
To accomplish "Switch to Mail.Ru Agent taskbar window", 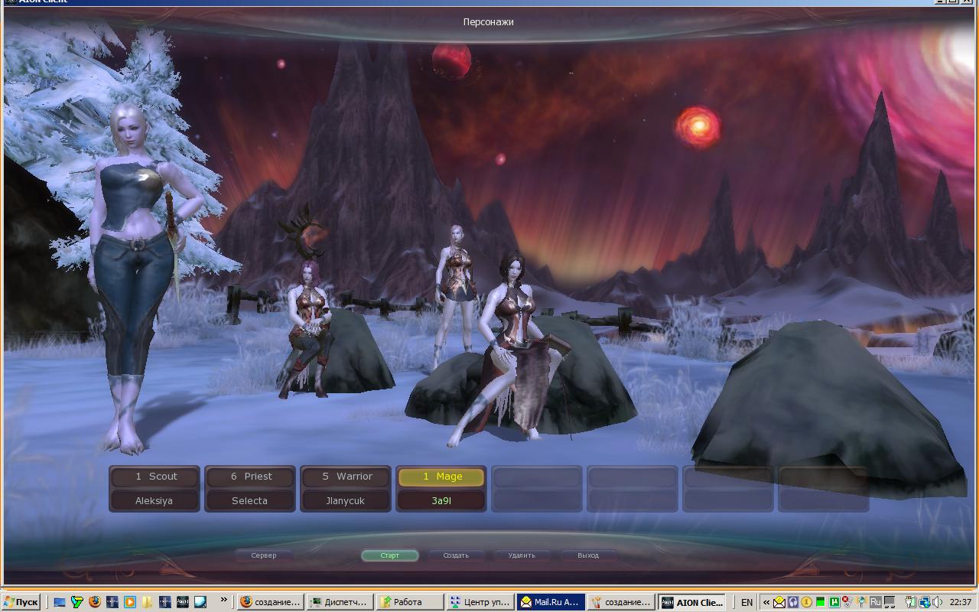I will pos(550,602).
